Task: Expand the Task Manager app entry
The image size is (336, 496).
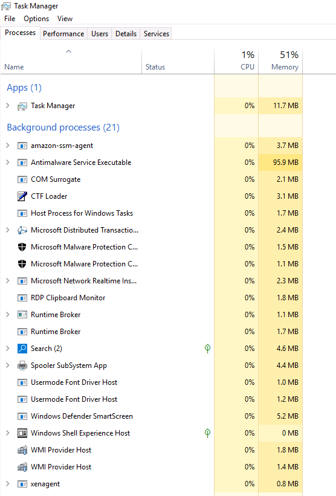Action: (8, 106)
